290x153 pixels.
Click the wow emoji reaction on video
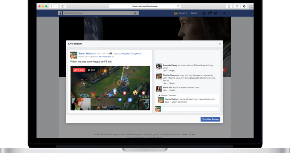coord(135,92)
